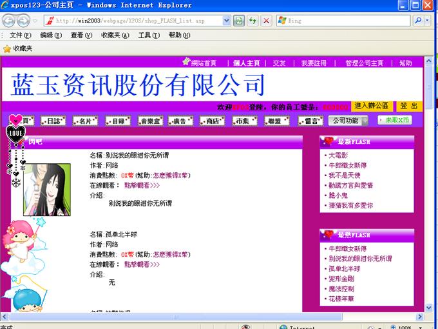Click the 進入辦公區 button

tap(371, 106)
